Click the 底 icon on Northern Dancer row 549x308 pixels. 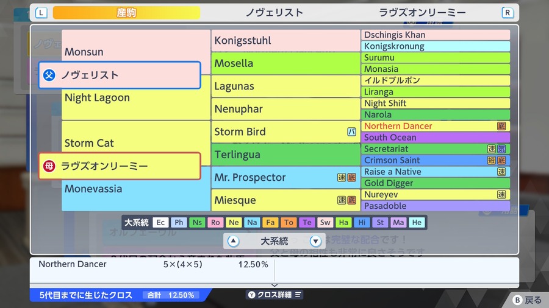click(501, 126)
